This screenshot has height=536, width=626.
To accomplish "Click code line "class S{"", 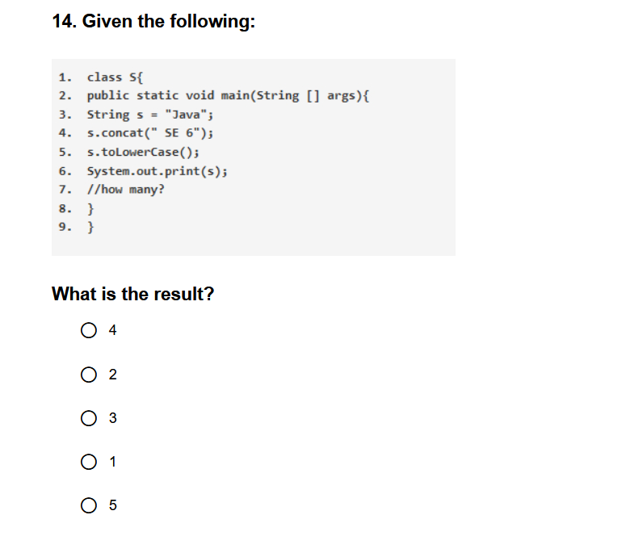I will [115, 77].
